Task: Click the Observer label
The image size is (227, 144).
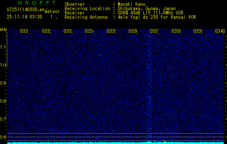Action: point(75,4)
